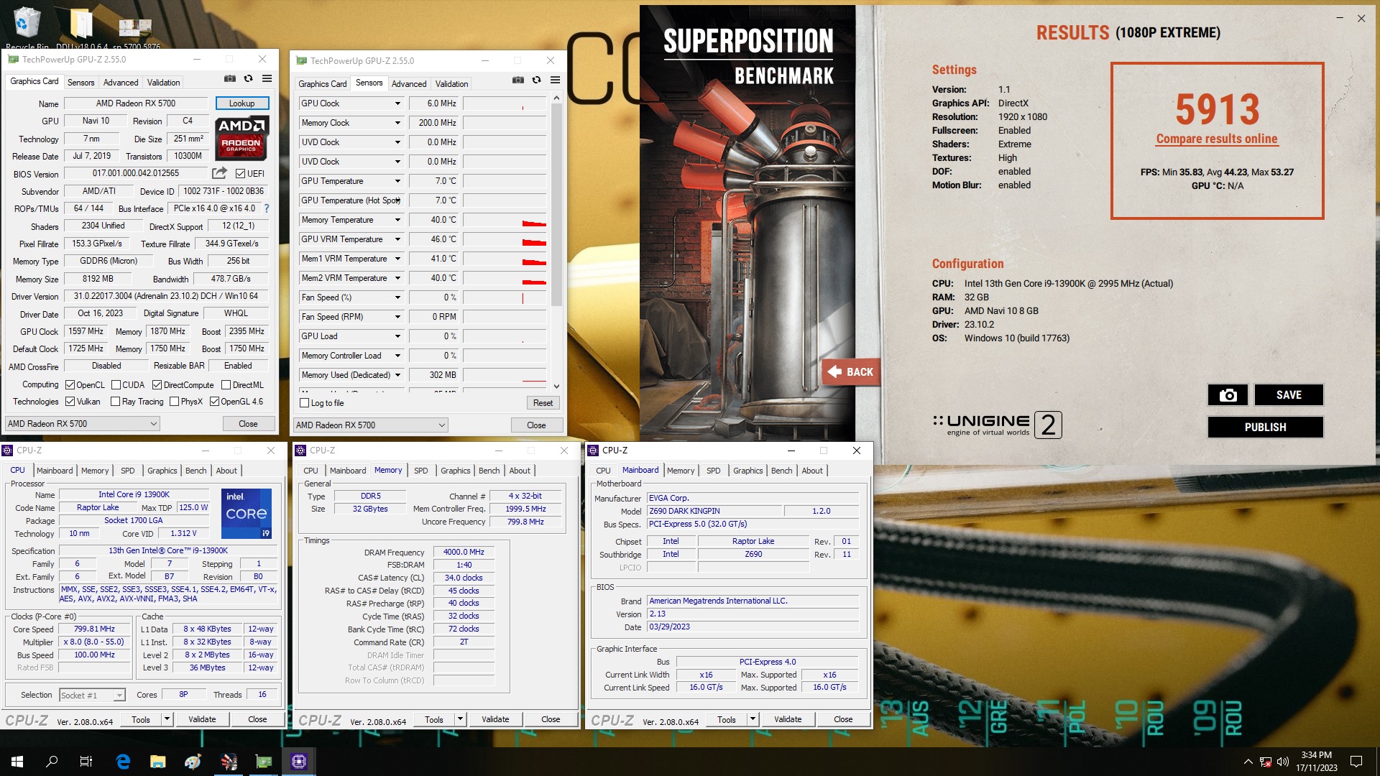Switch to Advanced tab in left GPU-Z window
The height and width of the screenshot is (776, 1380).
pos(121,83)
